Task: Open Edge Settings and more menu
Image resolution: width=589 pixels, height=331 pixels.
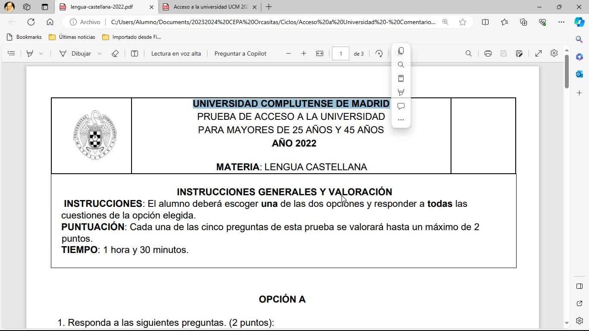Action: 561,22
